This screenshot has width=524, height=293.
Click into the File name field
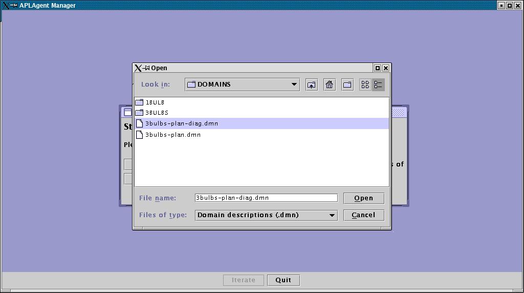(x=266, y=198)
